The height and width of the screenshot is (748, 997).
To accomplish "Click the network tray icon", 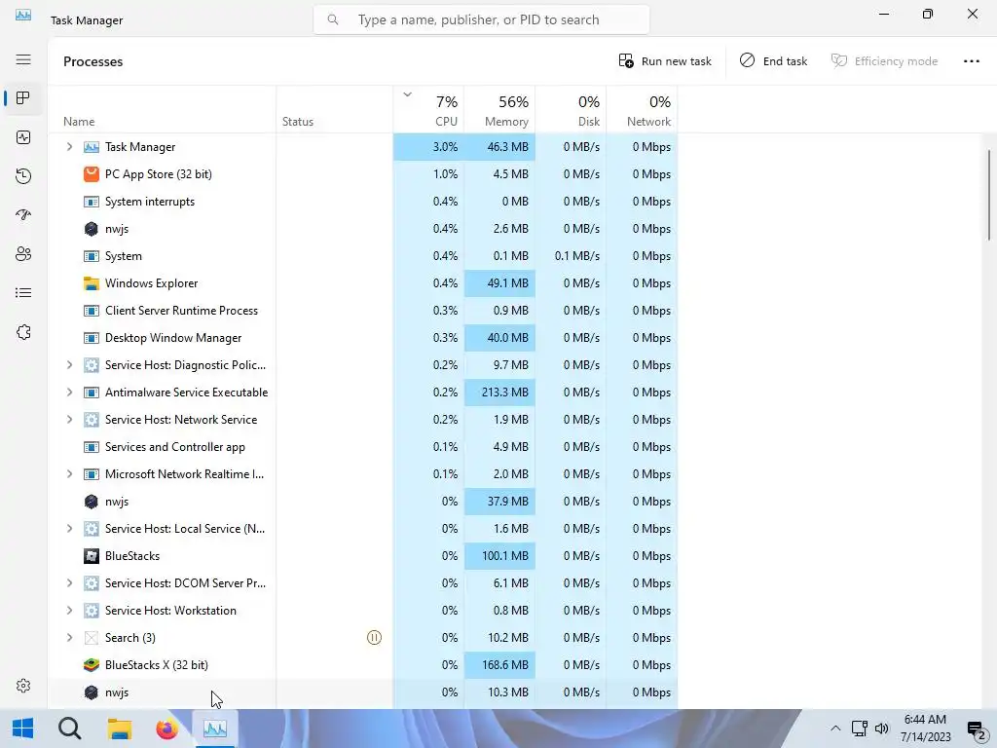I will [860, 729].
